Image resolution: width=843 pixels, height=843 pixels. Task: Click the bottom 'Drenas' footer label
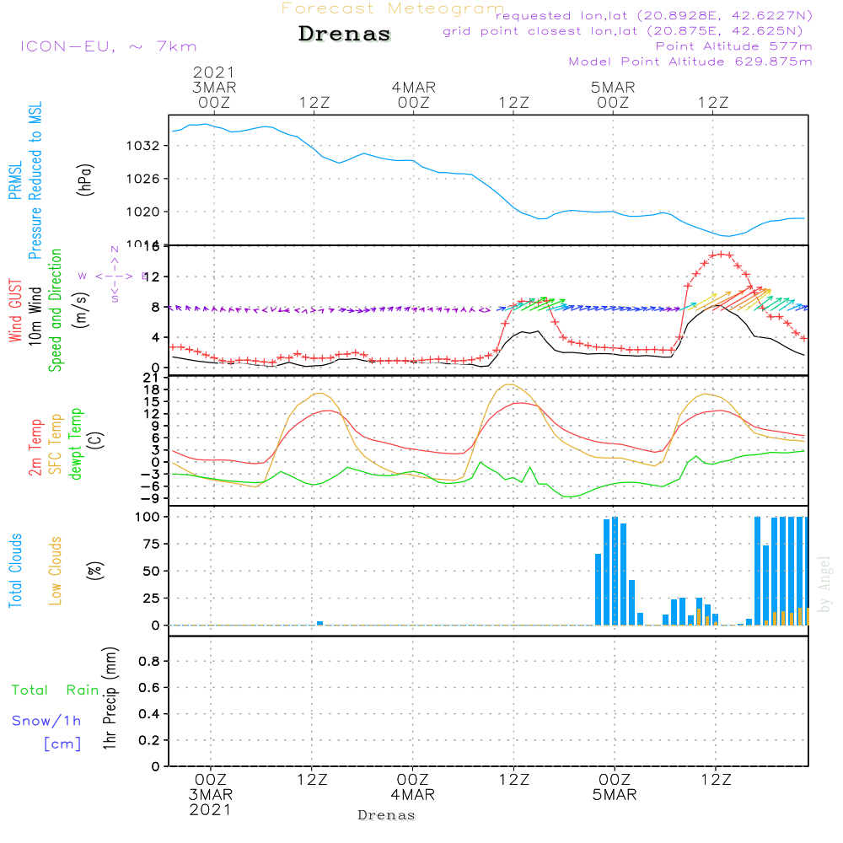point(387,815)
